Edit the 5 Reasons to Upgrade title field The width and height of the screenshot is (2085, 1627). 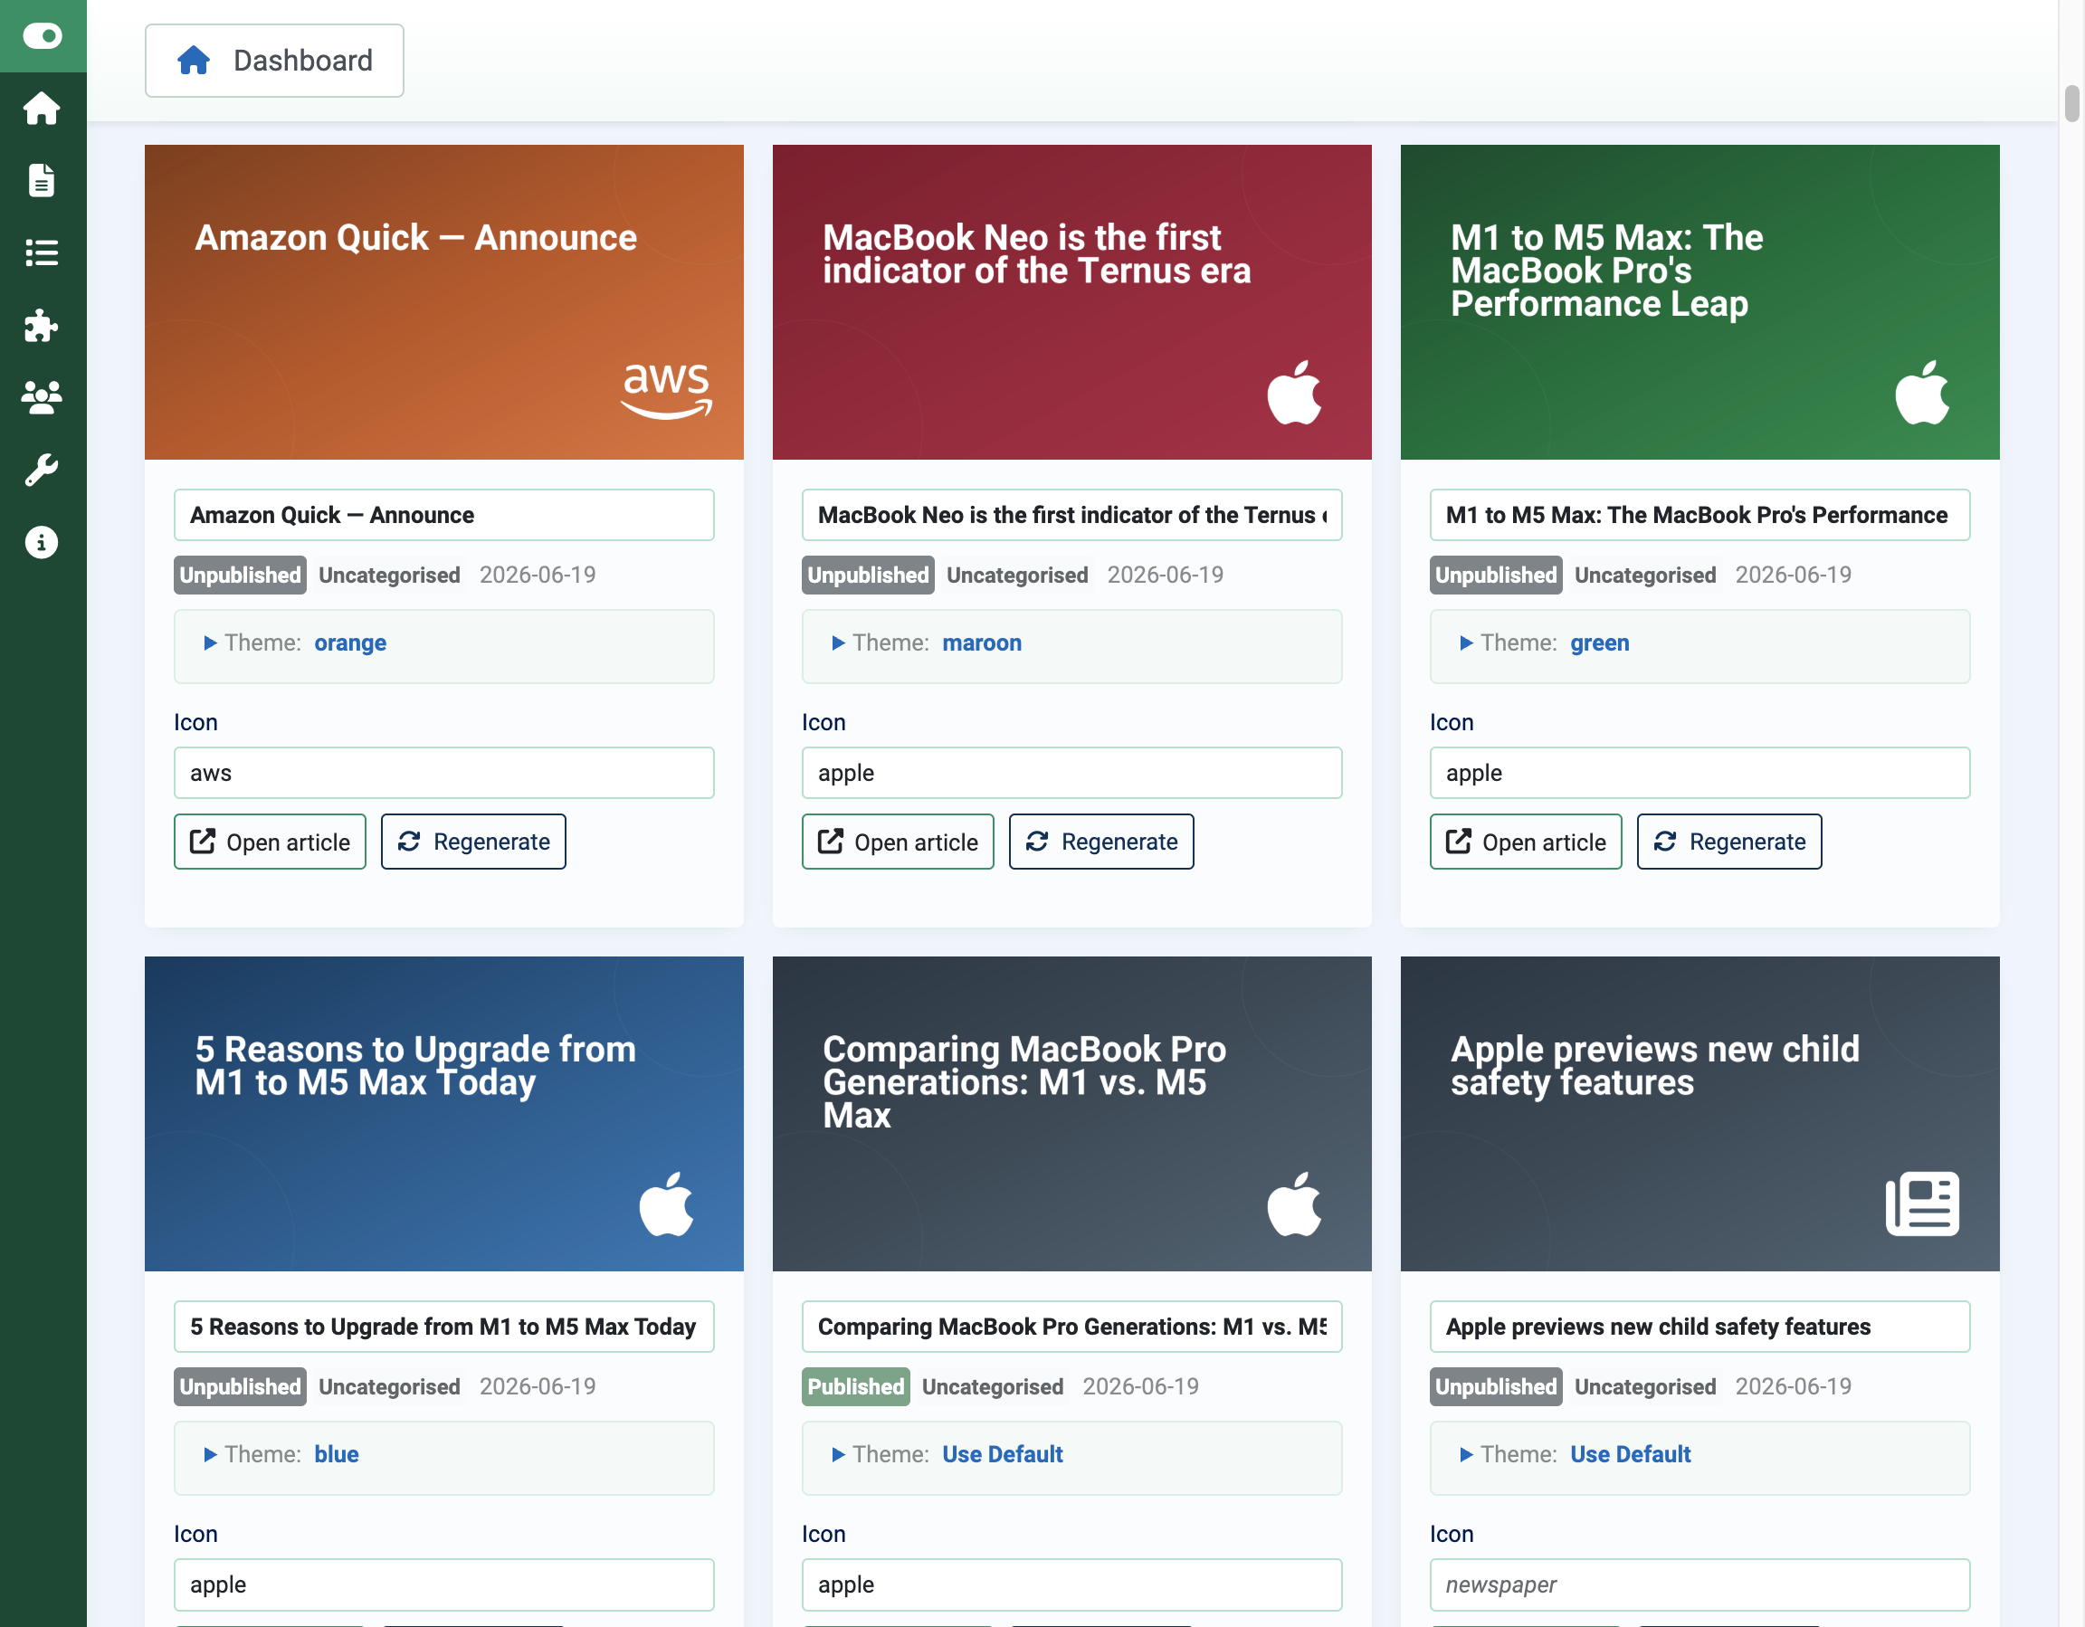[444, 1327]
